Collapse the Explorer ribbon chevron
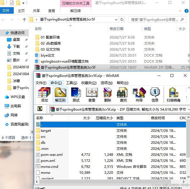 [x=180, y=11]
